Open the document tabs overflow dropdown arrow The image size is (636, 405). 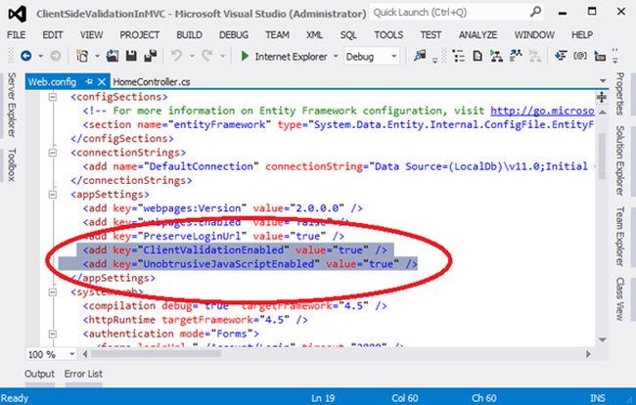tap(603, 80)
